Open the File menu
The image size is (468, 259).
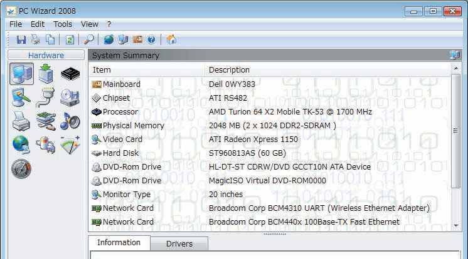pos(16,24)
